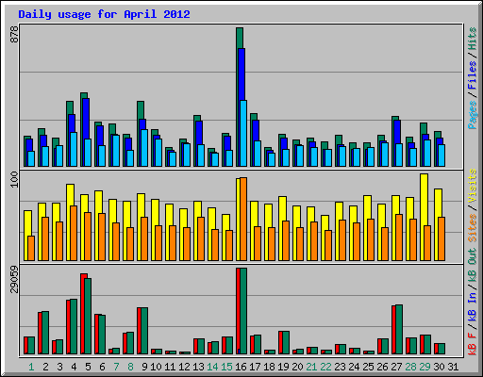Click day label '16' on the x-axis

241,367
